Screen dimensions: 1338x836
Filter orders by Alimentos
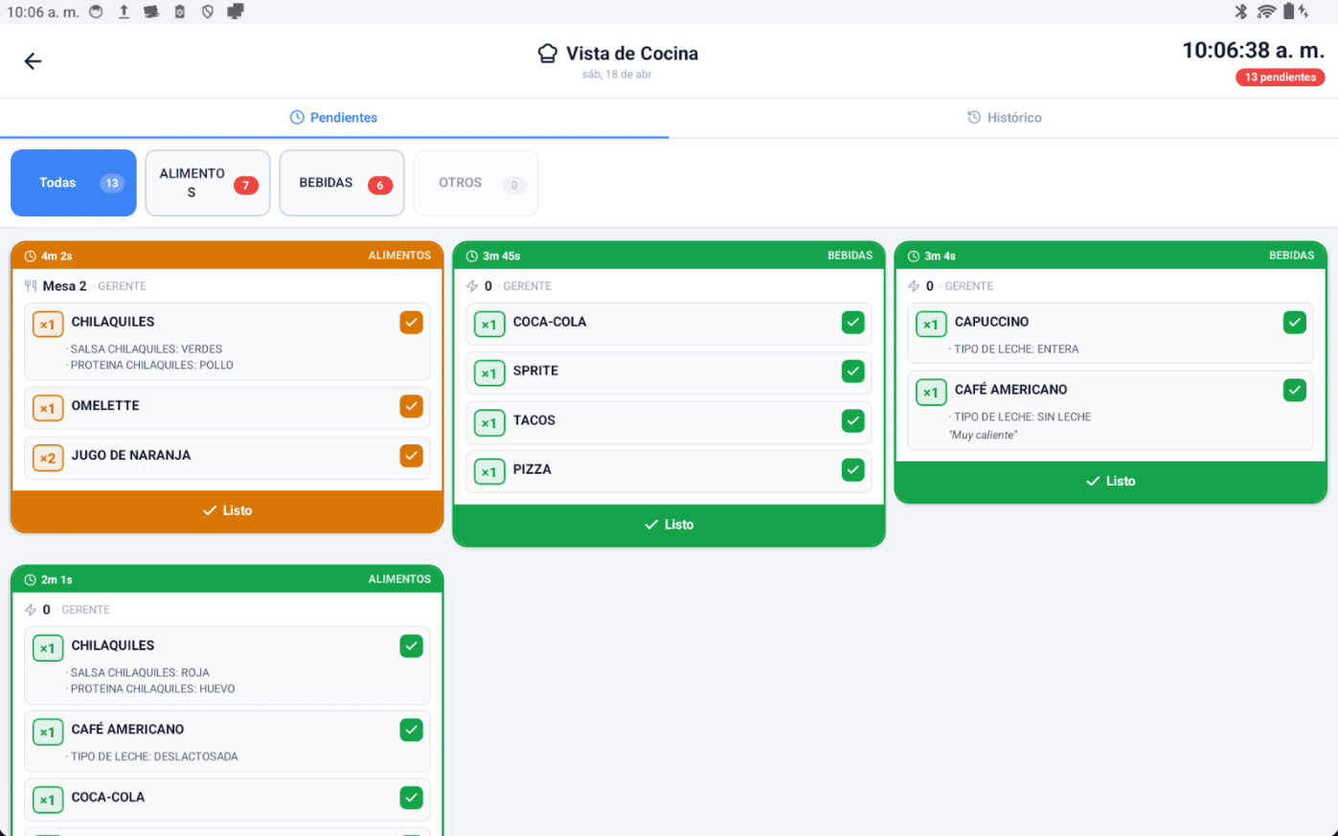(208, 183)
